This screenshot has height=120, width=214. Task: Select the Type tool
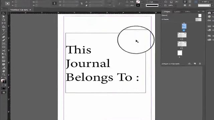click(4, 30)
